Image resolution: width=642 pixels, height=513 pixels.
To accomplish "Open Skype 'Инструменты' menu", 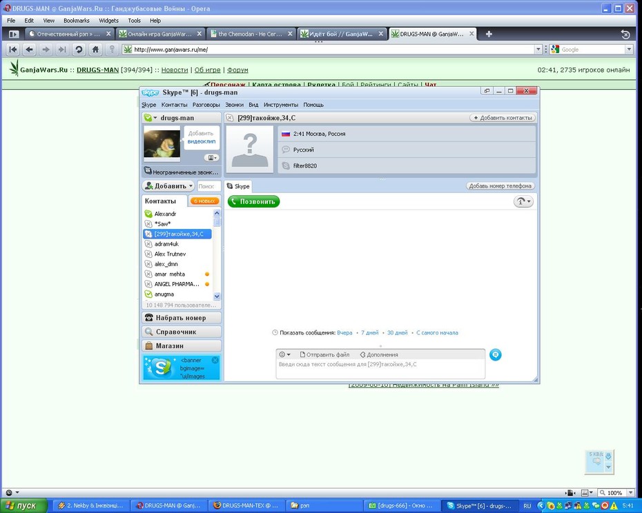I will [281, 105].
